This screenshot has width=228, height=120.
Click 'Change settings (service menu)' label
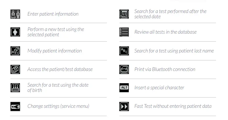58,106
